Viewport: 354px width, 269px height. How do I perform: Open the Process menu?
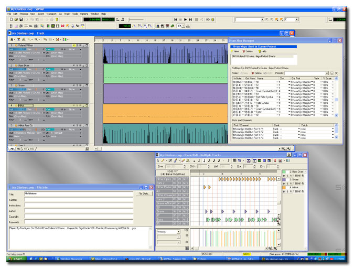coord(24,14)
